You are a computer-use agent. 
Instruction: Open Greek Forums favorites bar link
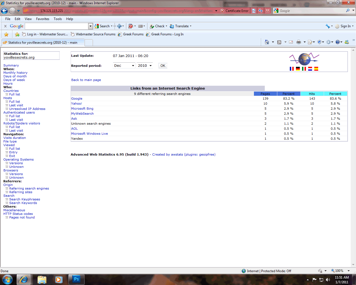pyautogui.click(x=130, y=34)
